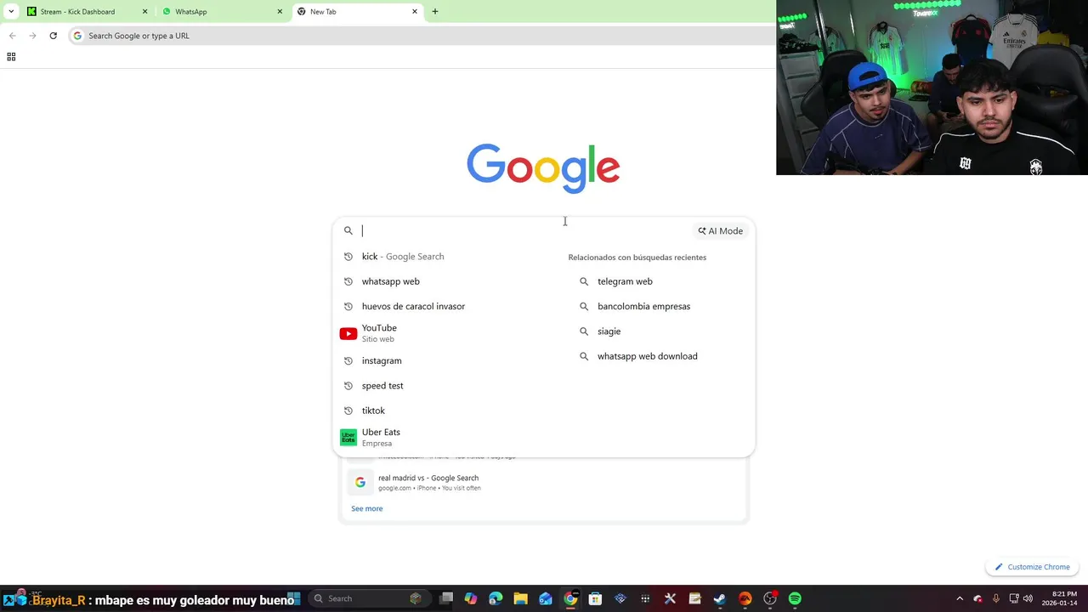This screenshot has height=612, width=1088.
Task: Launch Copilot from taskbar
Action: (x=471, y=598)
